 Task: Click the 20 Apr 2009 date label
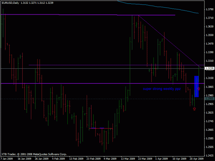(196, 159)
